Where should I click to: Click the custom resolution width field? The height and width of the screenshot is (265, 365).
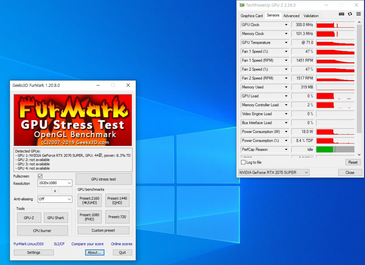click(44, 191)
